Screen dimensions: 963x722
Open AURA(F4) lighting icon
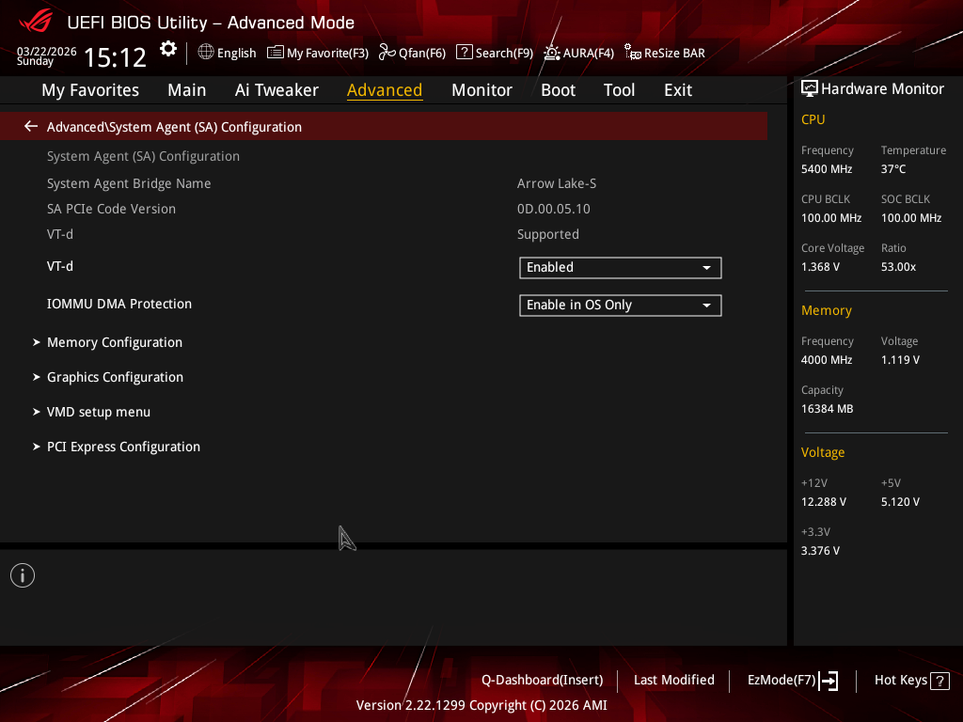tap(551, 53)
